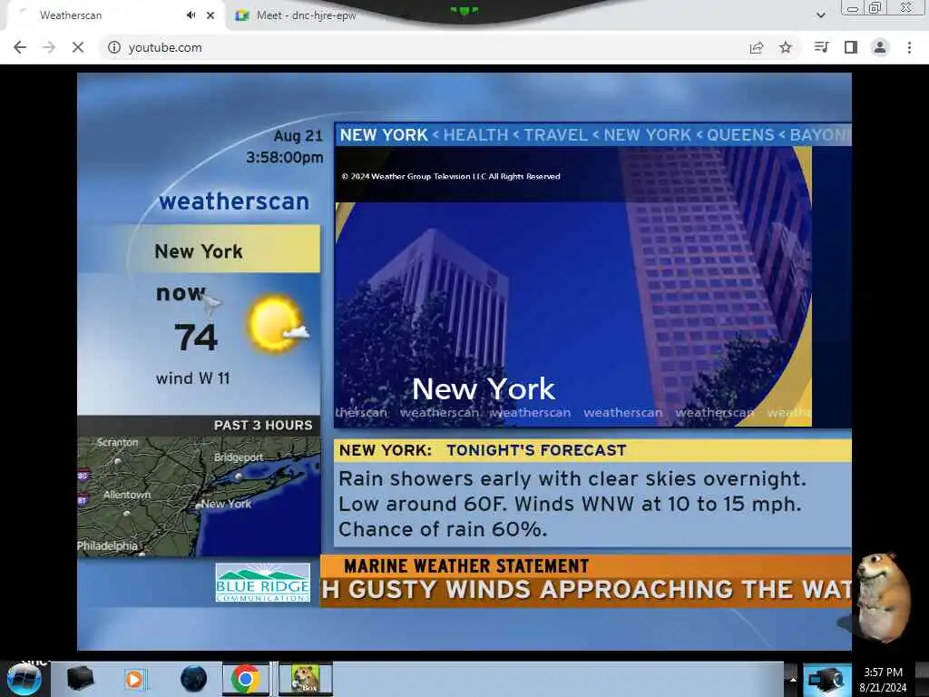929x697 pixels.
Task: View site information for youtube.com
Action: tap(113, 47)
